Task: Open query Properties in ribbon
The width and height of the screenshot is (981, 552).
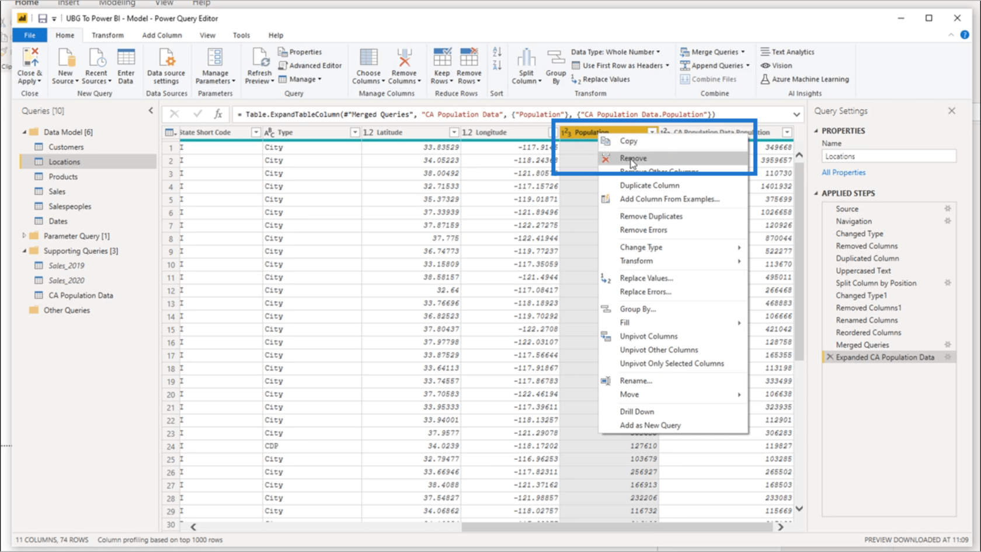Action: (300, 52)
